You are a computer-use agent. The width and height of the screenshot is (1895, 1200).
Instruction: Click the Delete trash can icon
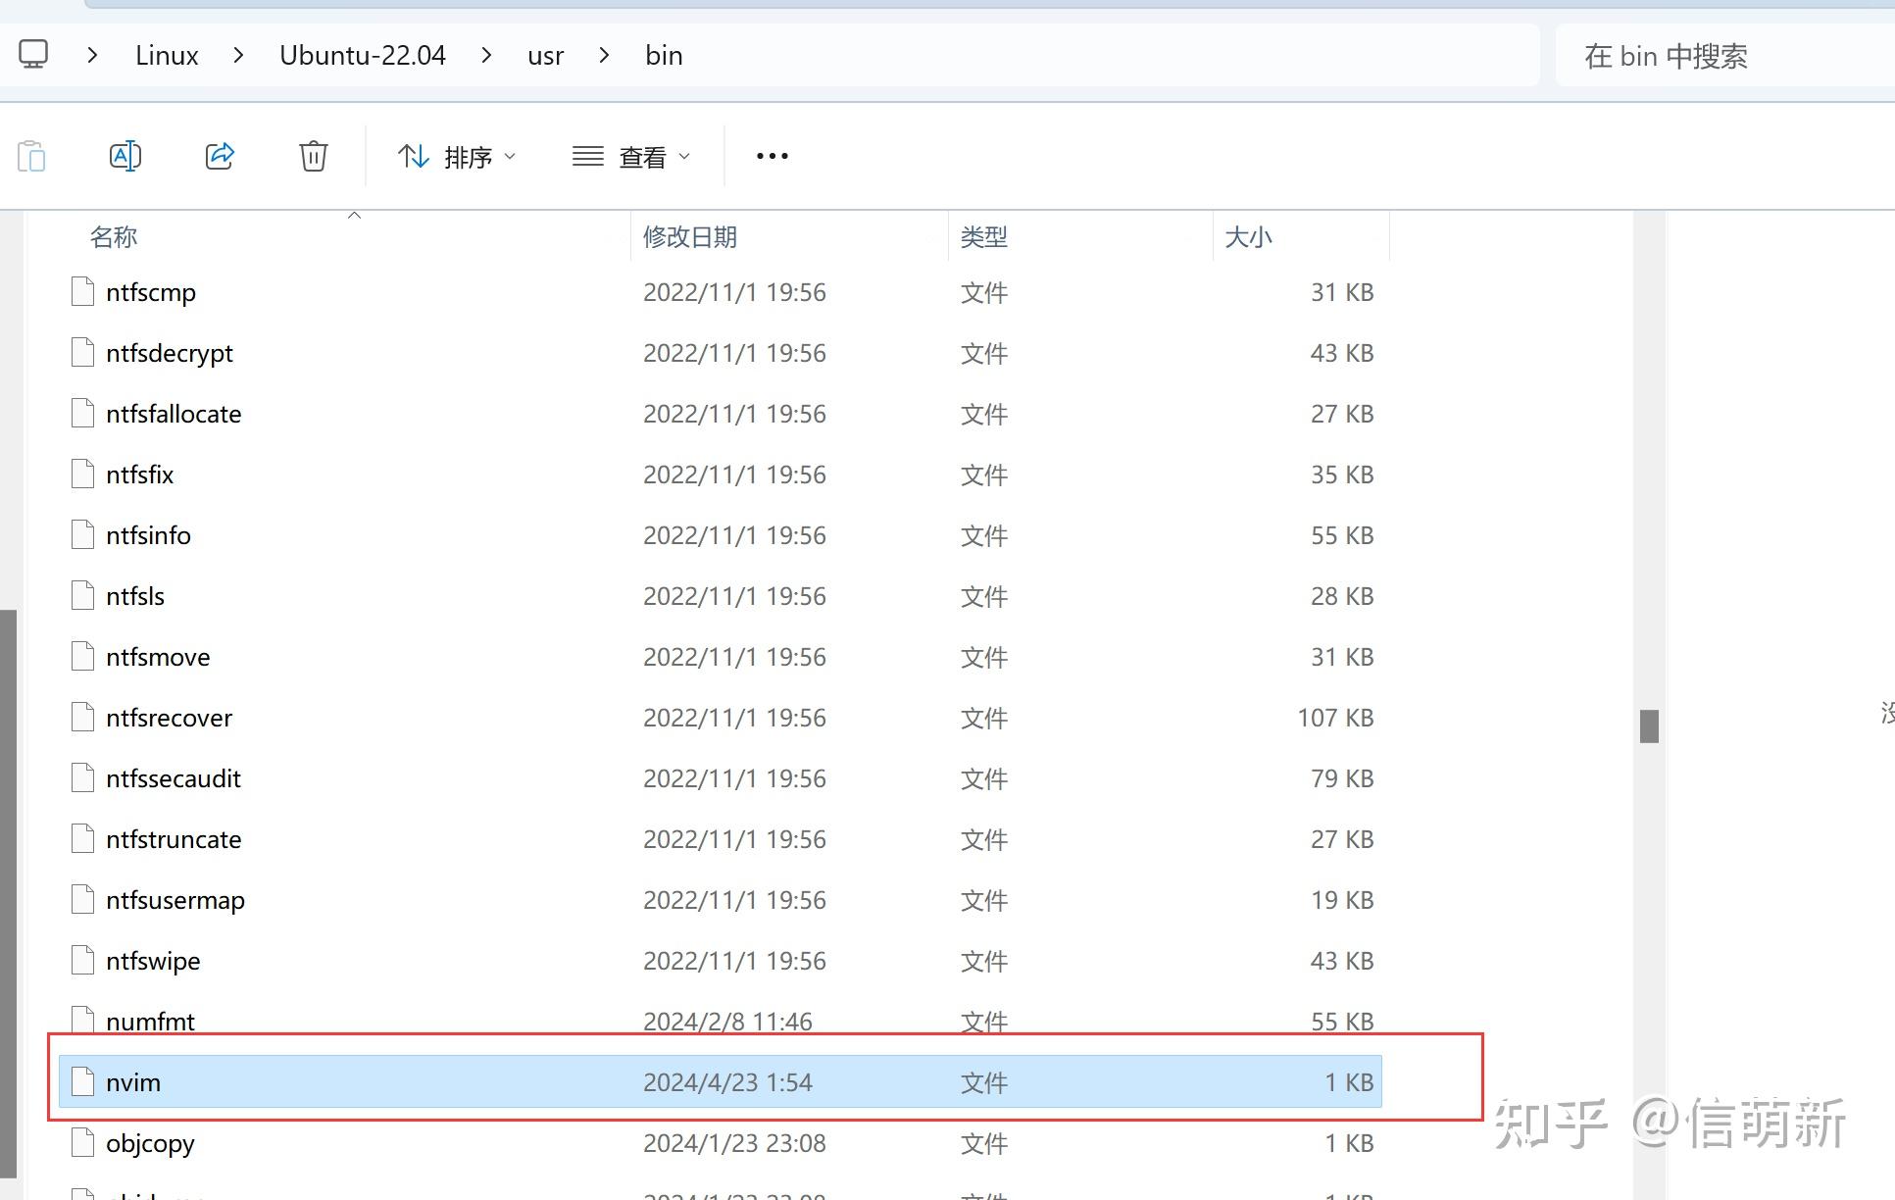[313, 156]
